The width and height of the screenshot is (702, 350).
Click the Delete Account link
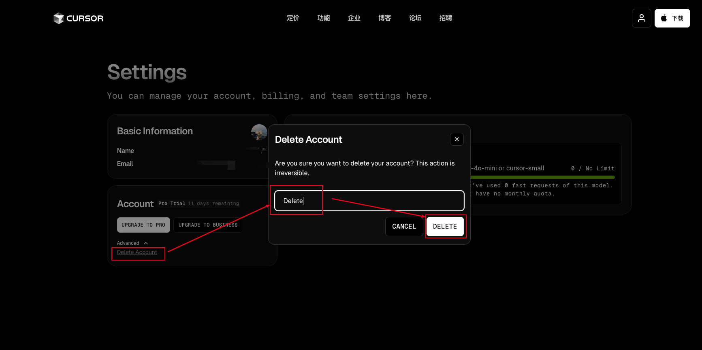[137, 252]
